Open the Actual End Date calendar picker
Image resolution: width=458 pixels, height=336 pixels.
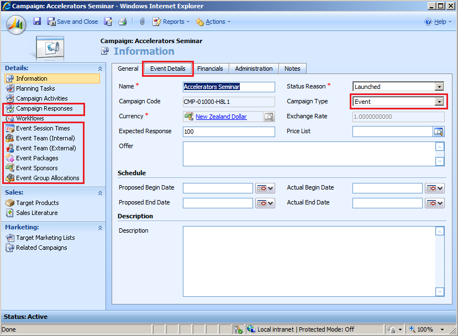tap(435, 203)
